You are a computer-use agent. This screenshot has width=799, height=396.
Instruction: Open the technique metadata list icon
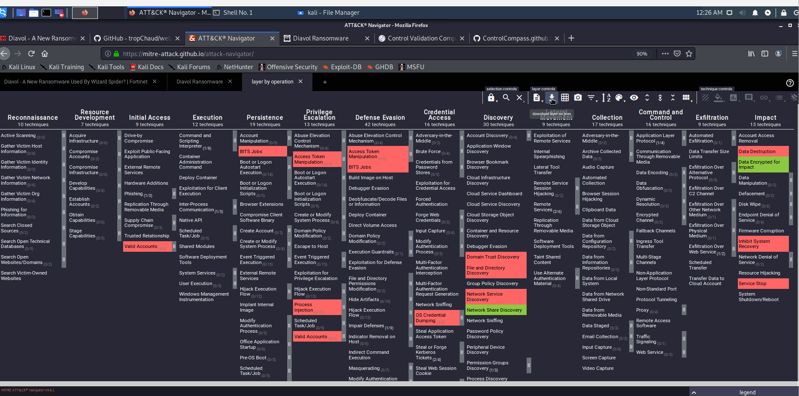(x=779, y=98)
